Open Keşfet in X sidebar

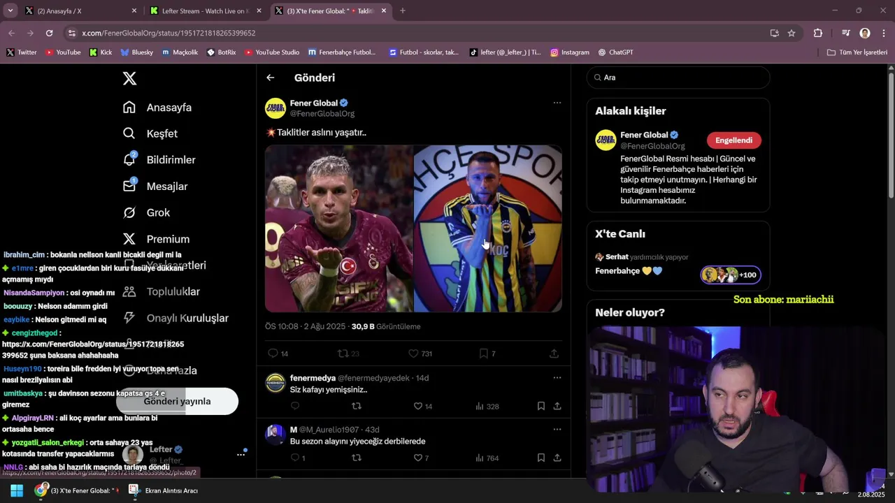(150, 133)
